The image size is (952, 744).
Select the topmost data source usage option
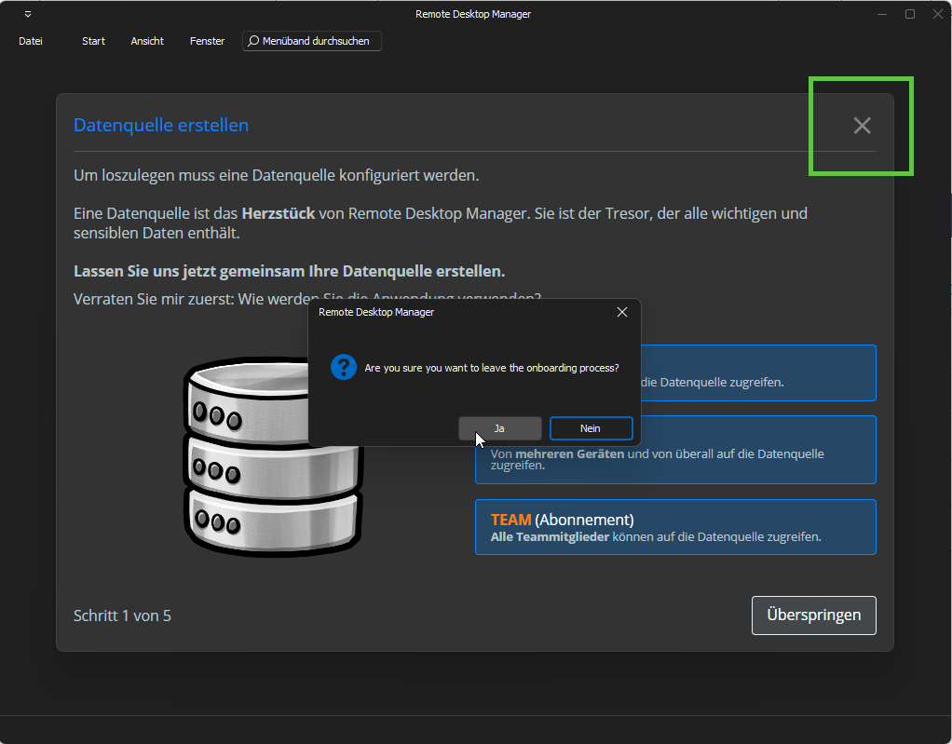(x=755, y=372)
